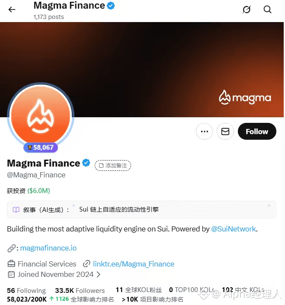Click the 添加备注 add note button
The width and height of the screenshot is (285, 305).
coord(113,166)
